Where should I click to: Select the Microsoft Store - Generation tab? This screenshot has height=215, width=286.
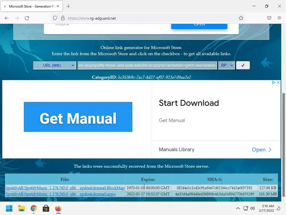tap(31, 6)
